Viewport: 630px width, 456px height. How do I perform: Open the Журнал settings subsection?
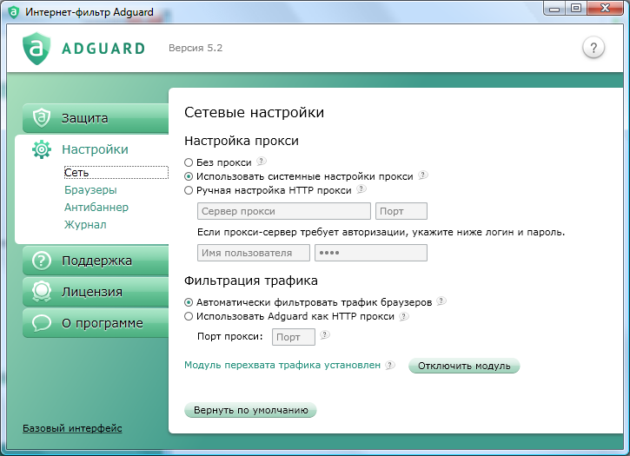(x=85, y=224)
